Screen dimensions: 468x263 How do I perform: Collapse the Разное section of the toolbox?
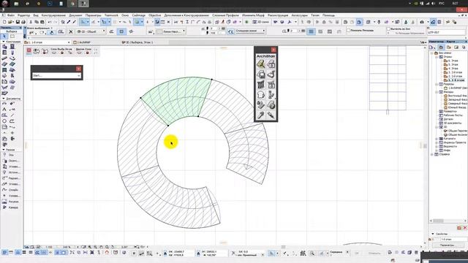tap(3, 150)
